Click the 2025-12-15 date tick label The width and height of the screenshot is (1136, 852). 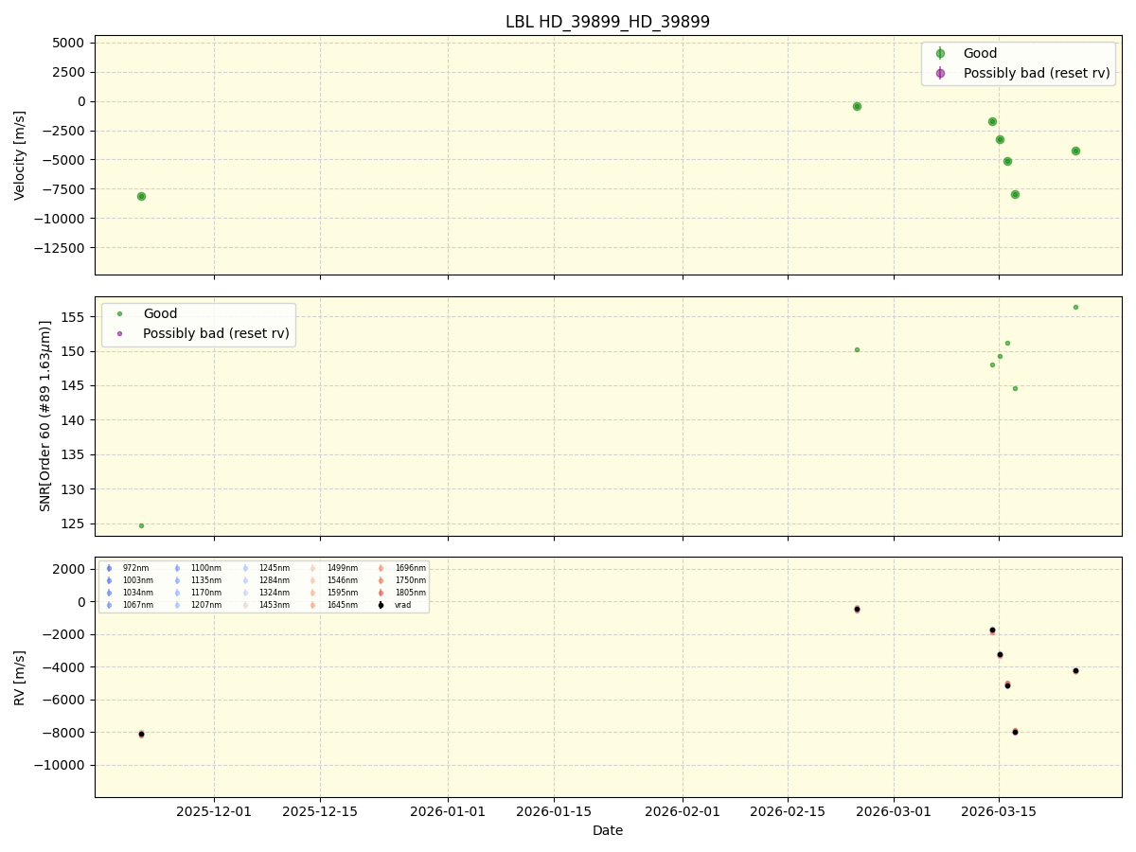tap(320, 810)
